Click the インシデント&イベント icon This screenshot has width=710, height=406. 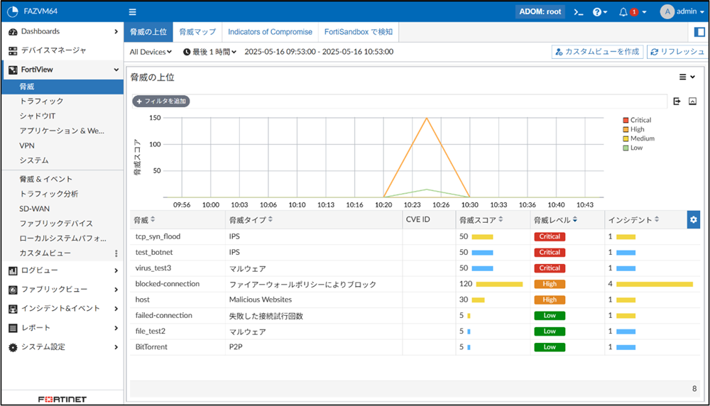tap(13, 309)
